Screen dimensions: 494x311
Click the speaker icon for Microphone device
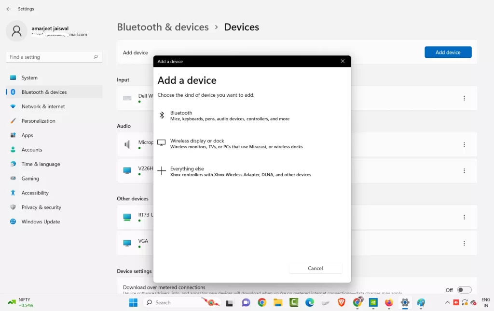[x=127, y=144]
